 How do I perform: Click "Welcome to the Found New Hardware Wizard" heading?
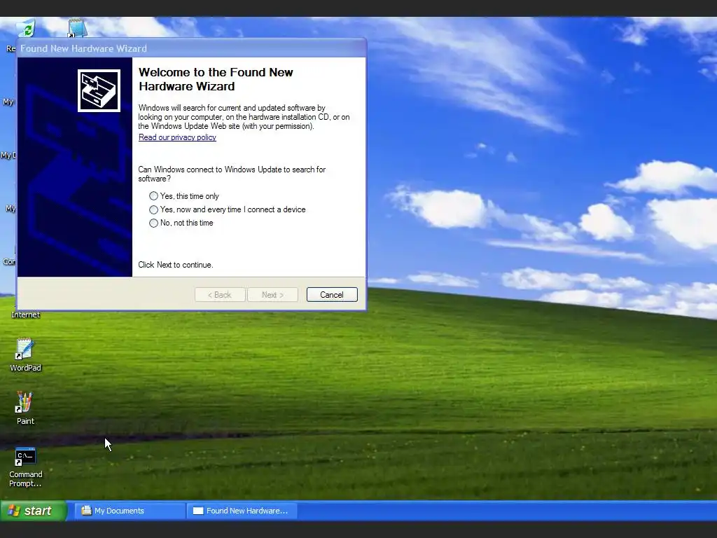pos(216,79)
